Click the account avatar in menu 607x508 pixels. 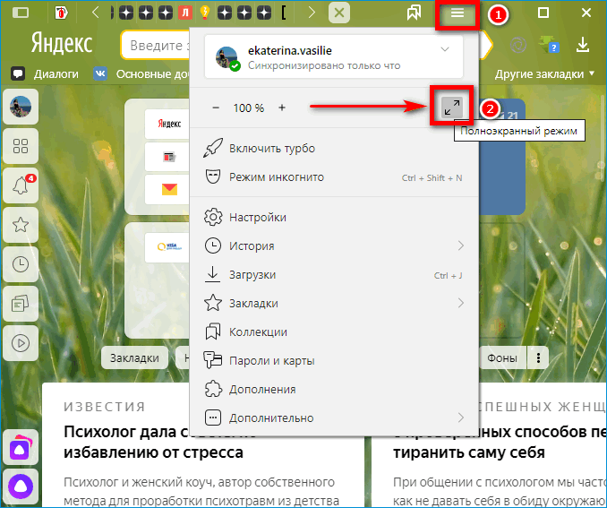[227, 57]
